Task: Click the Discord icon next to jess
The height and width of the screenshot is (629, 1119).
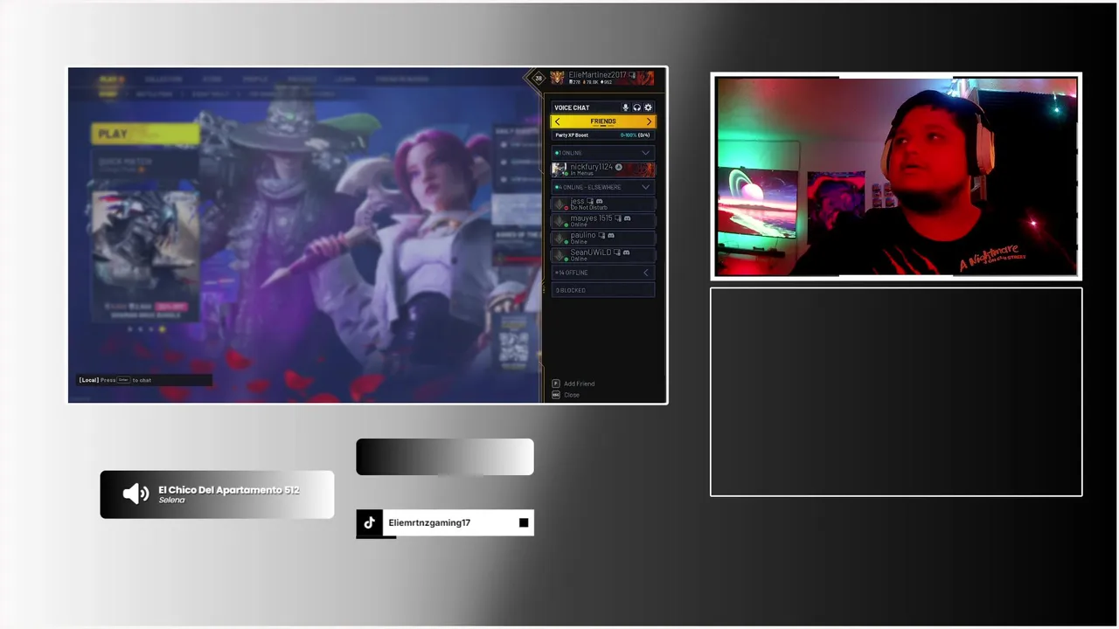Action: click(x=599, y=202)
